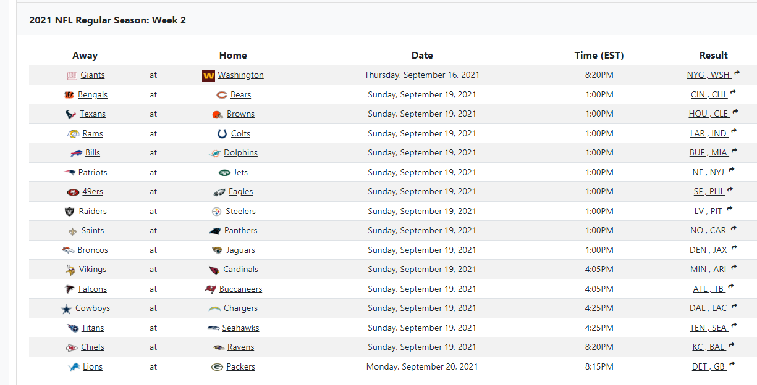
Task: Click the Result column header
Action: [x=714, y=56]
